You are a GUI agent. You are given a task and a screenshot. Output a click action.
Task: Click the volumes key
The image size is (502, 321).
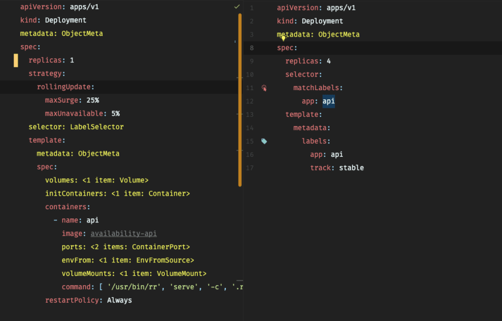[59, 180]
